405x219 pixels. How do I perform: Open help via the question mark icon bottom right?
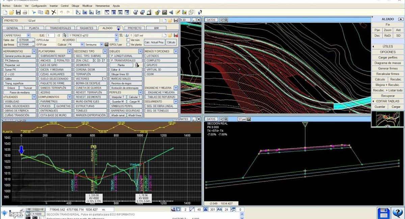398,213
